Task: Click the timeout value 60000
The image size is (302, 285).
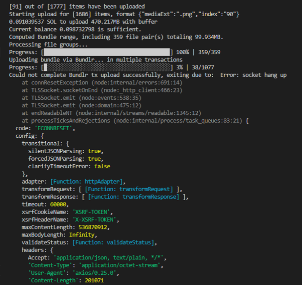Action: point(58,204)
